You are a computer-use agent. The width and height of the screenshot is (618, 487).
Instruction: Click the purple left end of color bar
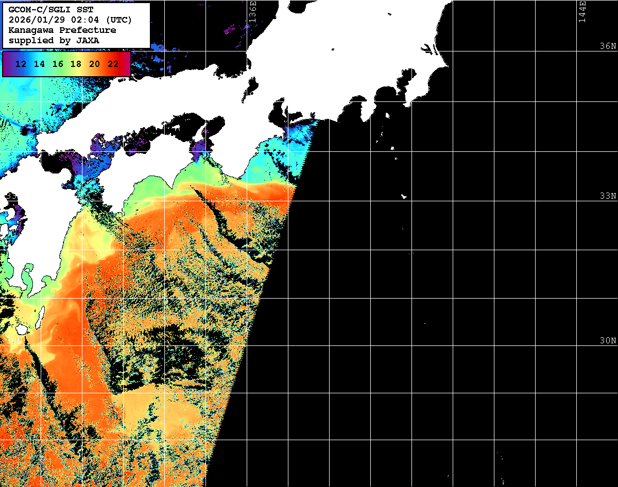7,64
